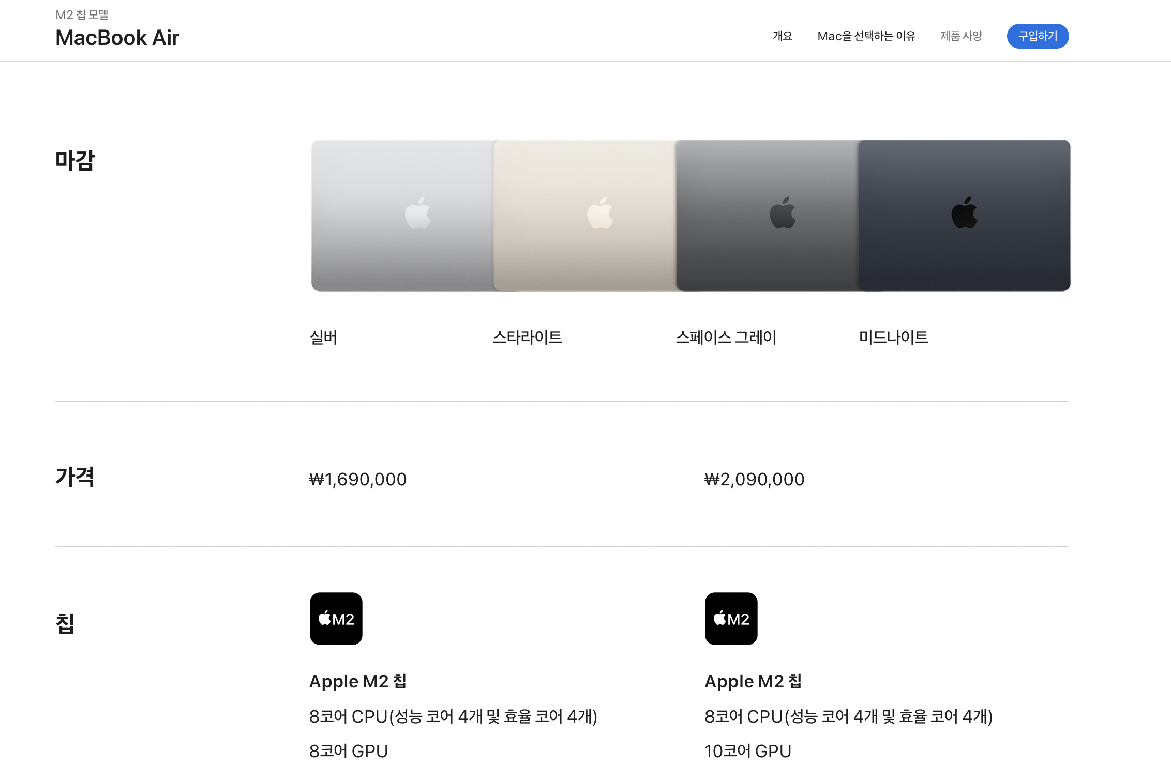
Task: Click the 미드나이트 color label
Action: (x=893, y=338)
